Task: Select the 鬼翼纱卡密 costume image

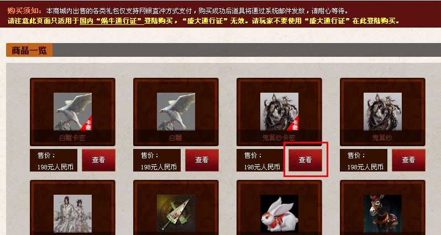Action: tap(279, 111)
